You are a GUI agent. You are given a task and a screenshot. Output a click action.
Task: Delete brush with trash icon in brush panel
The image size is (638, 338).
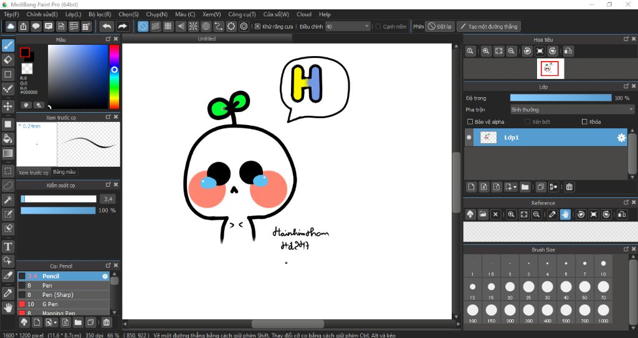coord(106,322)
